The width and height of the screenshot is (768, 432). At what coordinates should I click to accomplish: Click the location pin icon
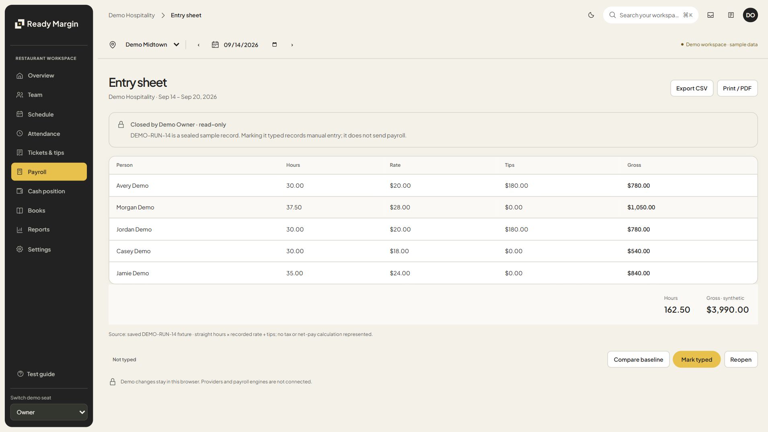(x=113, y=45)
